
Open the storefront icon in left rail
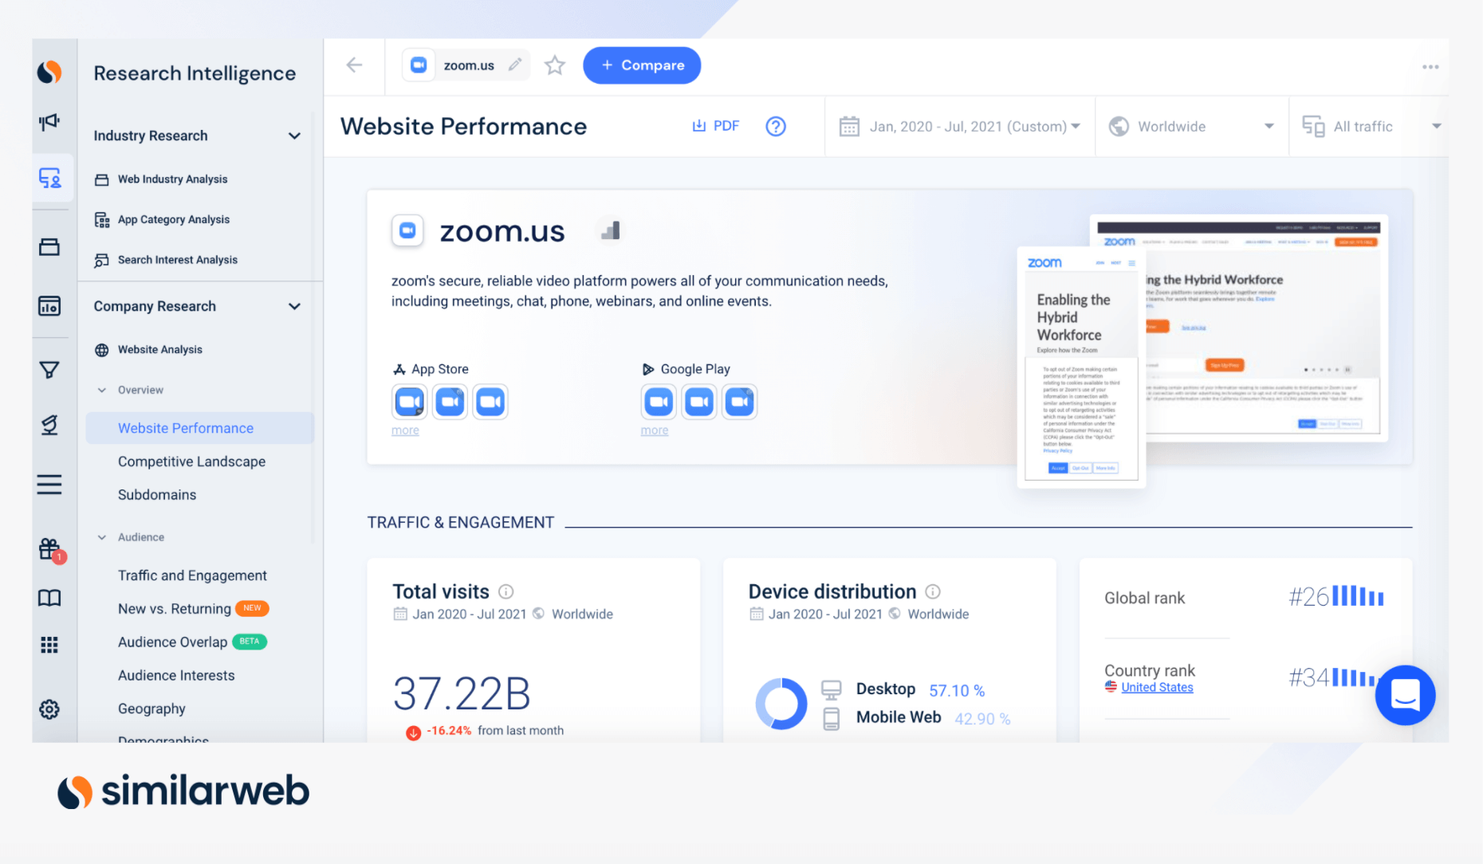(x=49, y=247)
